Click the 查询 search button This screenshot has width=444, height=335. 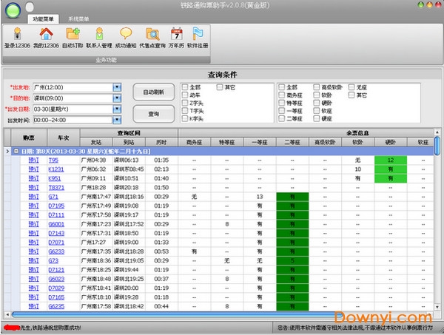pos(153,114)
